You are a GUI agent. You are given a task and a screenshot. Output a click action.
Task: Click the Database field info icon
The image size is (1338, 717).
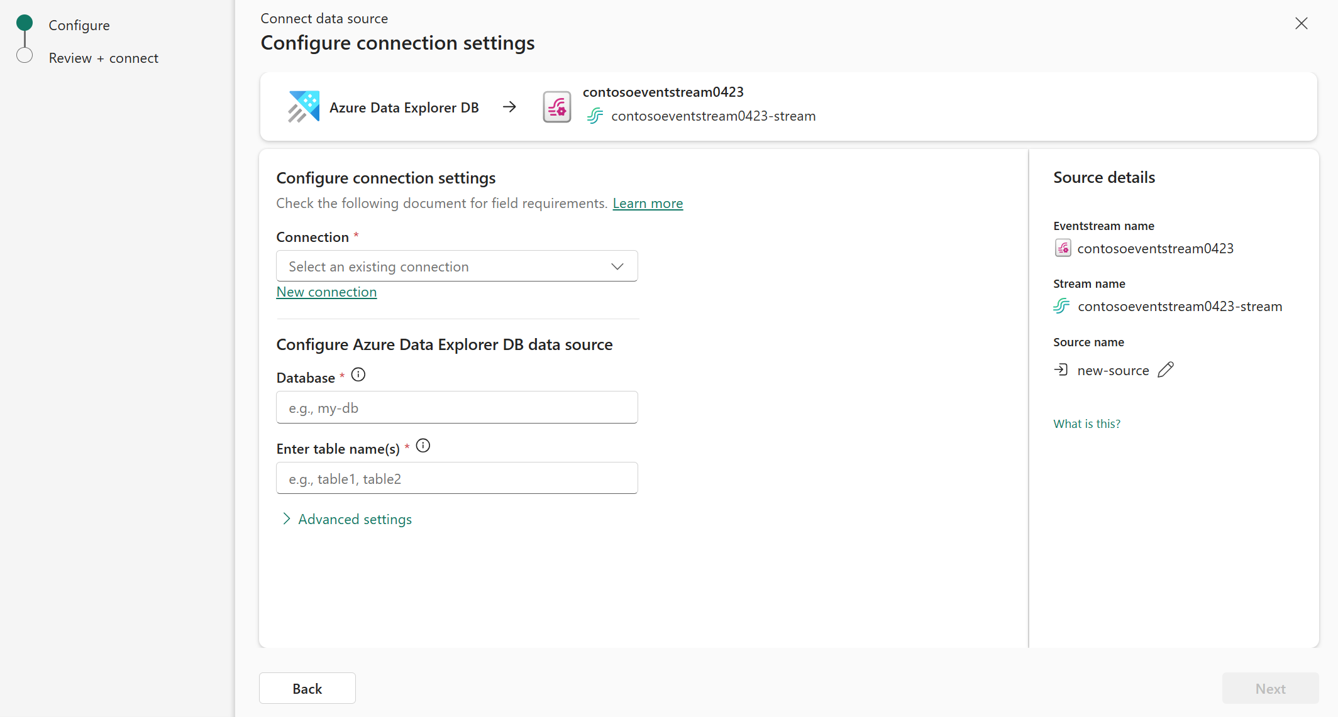point(358,375)
